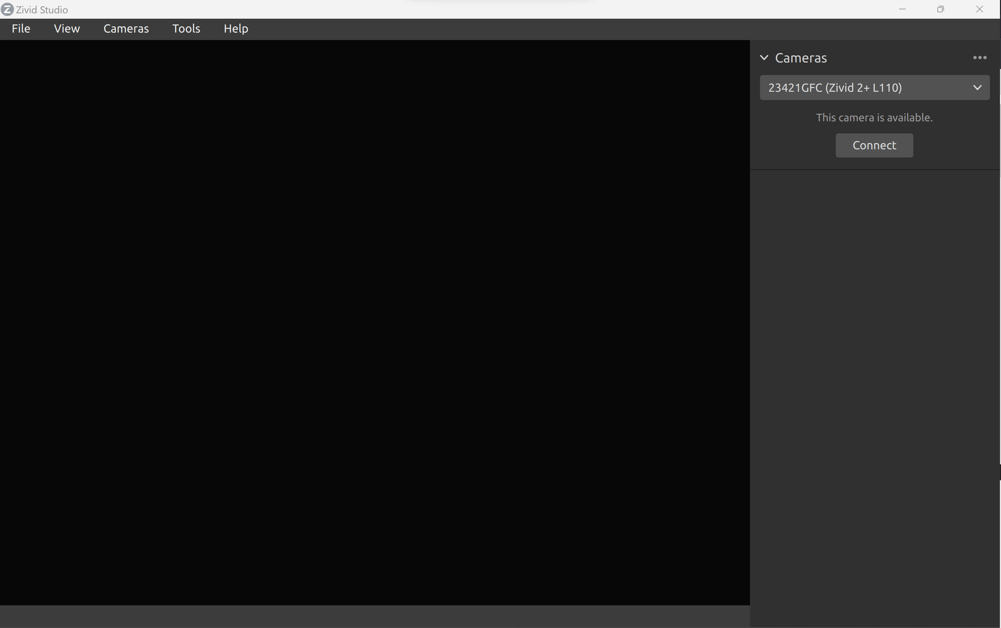Click the Cameras panel header title
The width and height of the screenshot is (1001, 628).
click(x=800, y=58)
